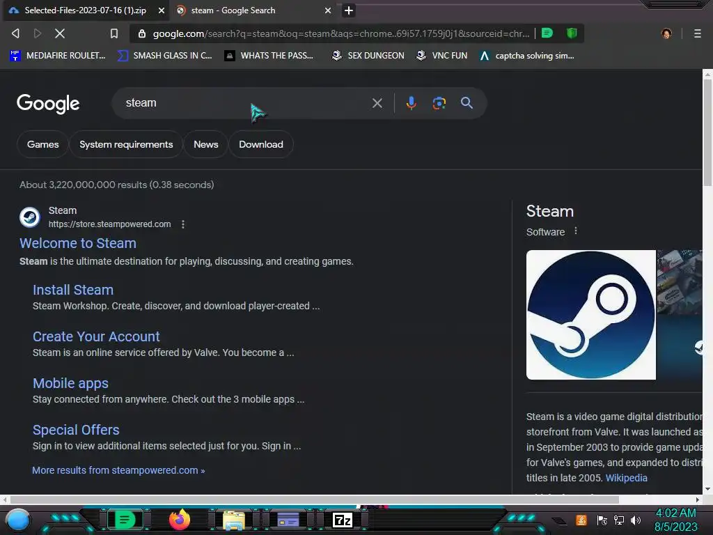Image resolution: width=713 pixels, height=535 pixels.
Task: Open the 7-Zip taskbar icon
Action: tap(343, 520)
